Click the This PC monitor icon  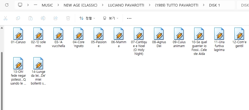click(x=20, y=5)
